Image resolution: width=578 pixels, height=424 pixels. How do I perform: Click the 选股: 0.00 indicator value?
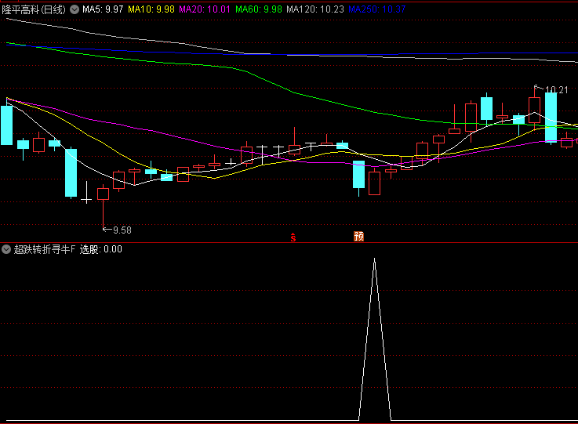point(101,249)
